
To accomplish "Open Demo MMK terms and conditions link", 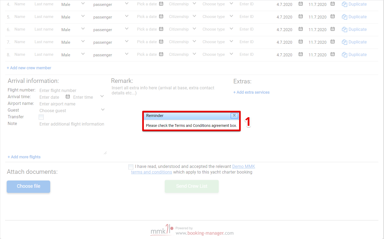I will [193, 169].
